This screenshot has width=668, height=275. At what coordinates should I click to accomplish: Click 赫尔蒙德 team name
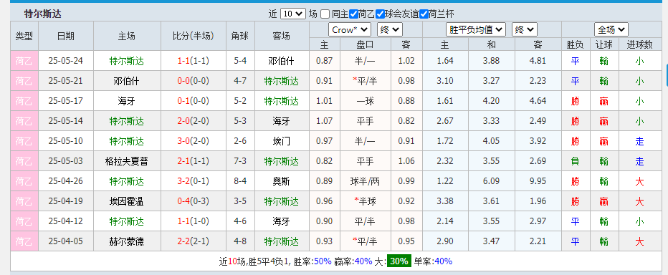(127, 242)
